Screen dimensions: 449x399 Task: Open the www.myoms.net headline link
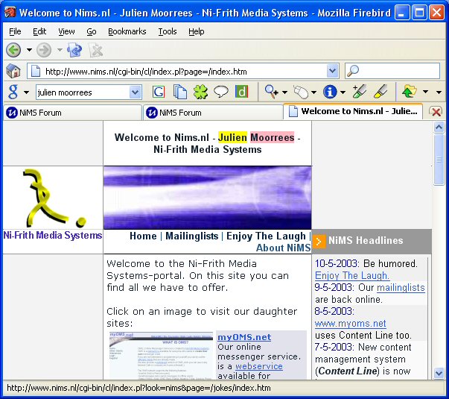pyautogui.click(x=350, y=324)
